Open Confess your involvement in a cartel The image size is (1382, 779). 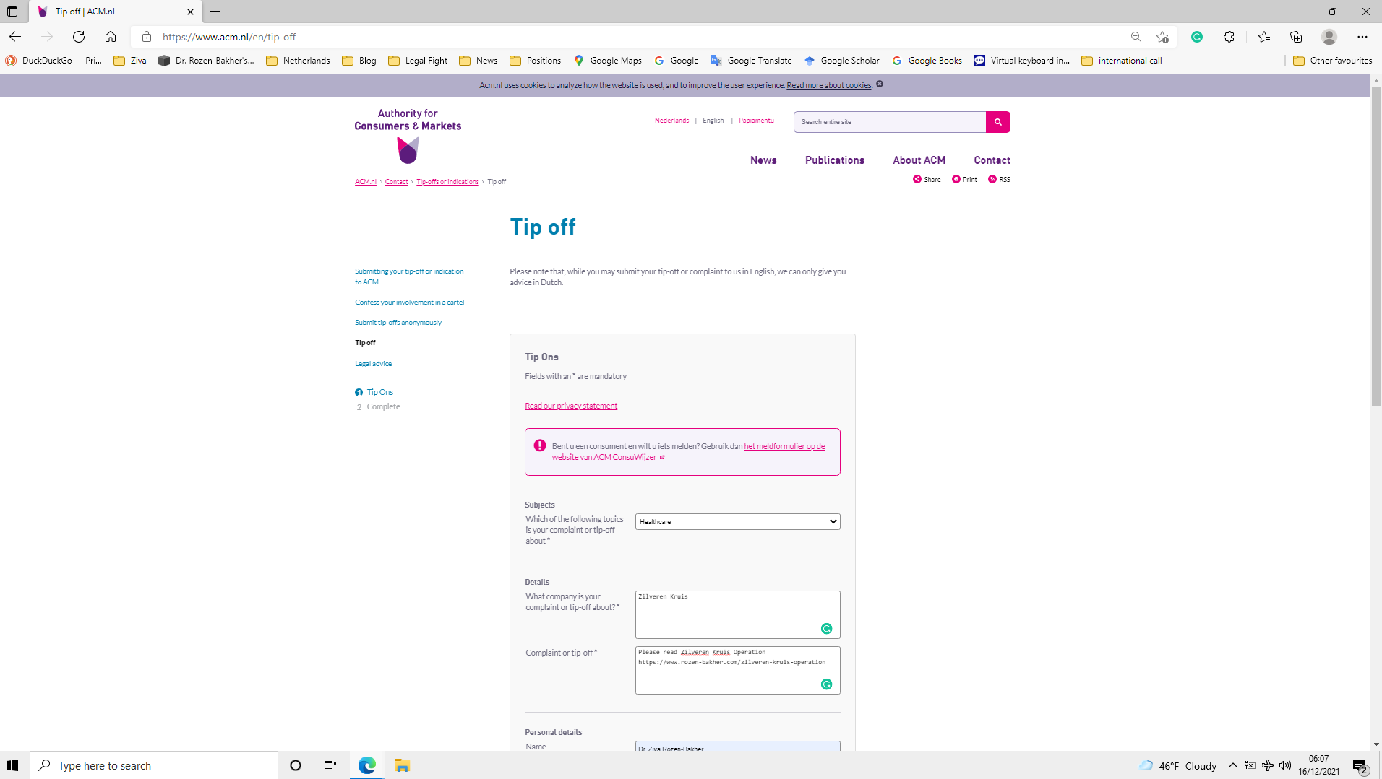pyautogui.click(x=409, y=303)
